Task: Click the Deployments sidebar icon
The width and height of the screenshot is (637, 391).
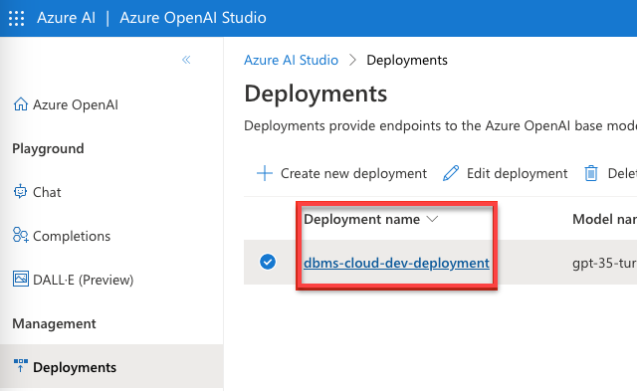Action: point(20,366)
